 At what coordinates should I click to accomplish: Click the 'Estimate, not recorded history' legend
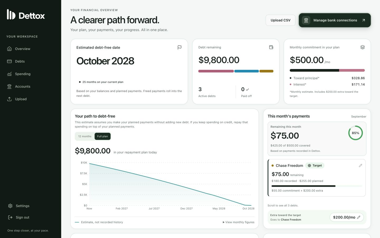[102, 222]
